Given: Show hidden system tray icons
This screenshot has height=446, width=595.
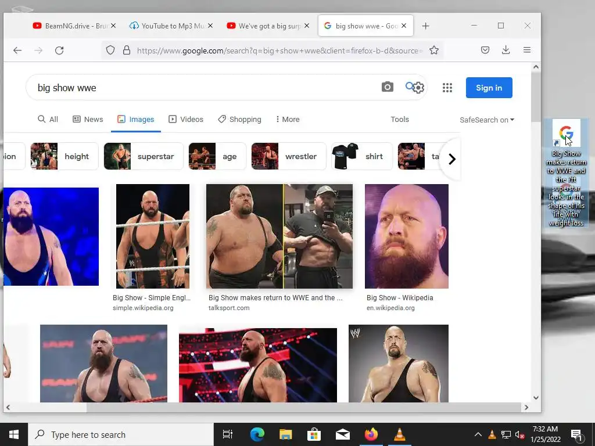Looking at the screenshot, I should pos(478,434).
